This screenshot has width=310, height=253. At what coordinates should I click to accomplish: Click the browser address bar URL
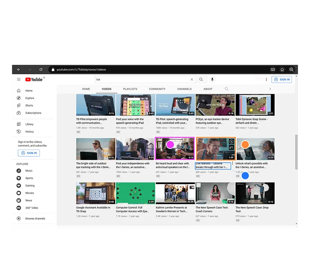(81, 69)
